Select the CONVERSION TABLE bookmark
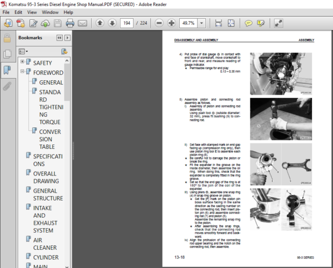Viewport: 333px width, 268px height. coord(50,139)
